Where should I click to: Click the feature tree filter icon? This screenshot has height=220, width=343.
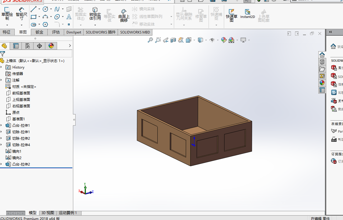point(3,54)
